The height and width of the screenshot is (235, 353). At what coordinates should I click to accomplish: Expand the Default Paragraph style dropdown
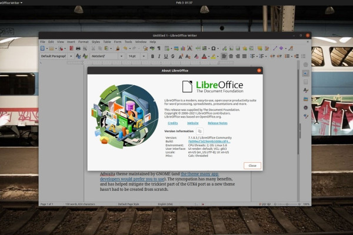(71, 56)
